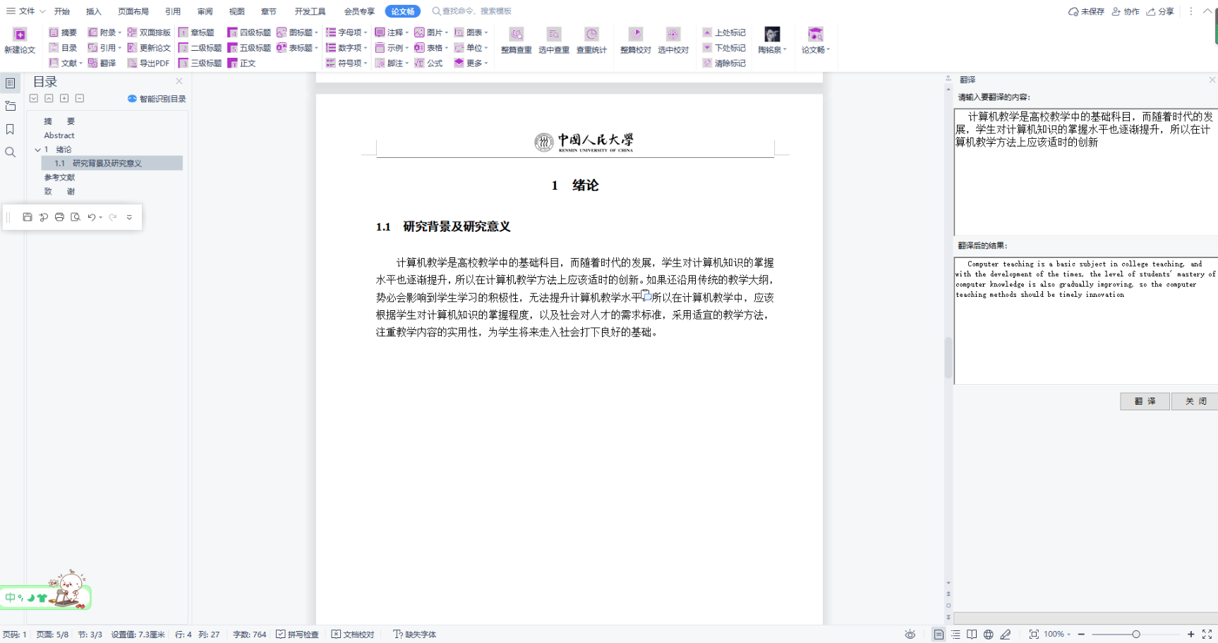Screen dimensions: 1218x643
Task: Insert a formula with 公式 button
Action: [x=428, y=63]
